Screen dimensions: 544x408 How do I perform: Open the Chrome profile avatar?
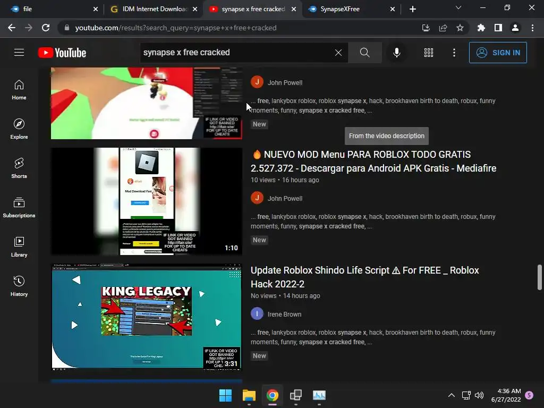tap(515, 28)
